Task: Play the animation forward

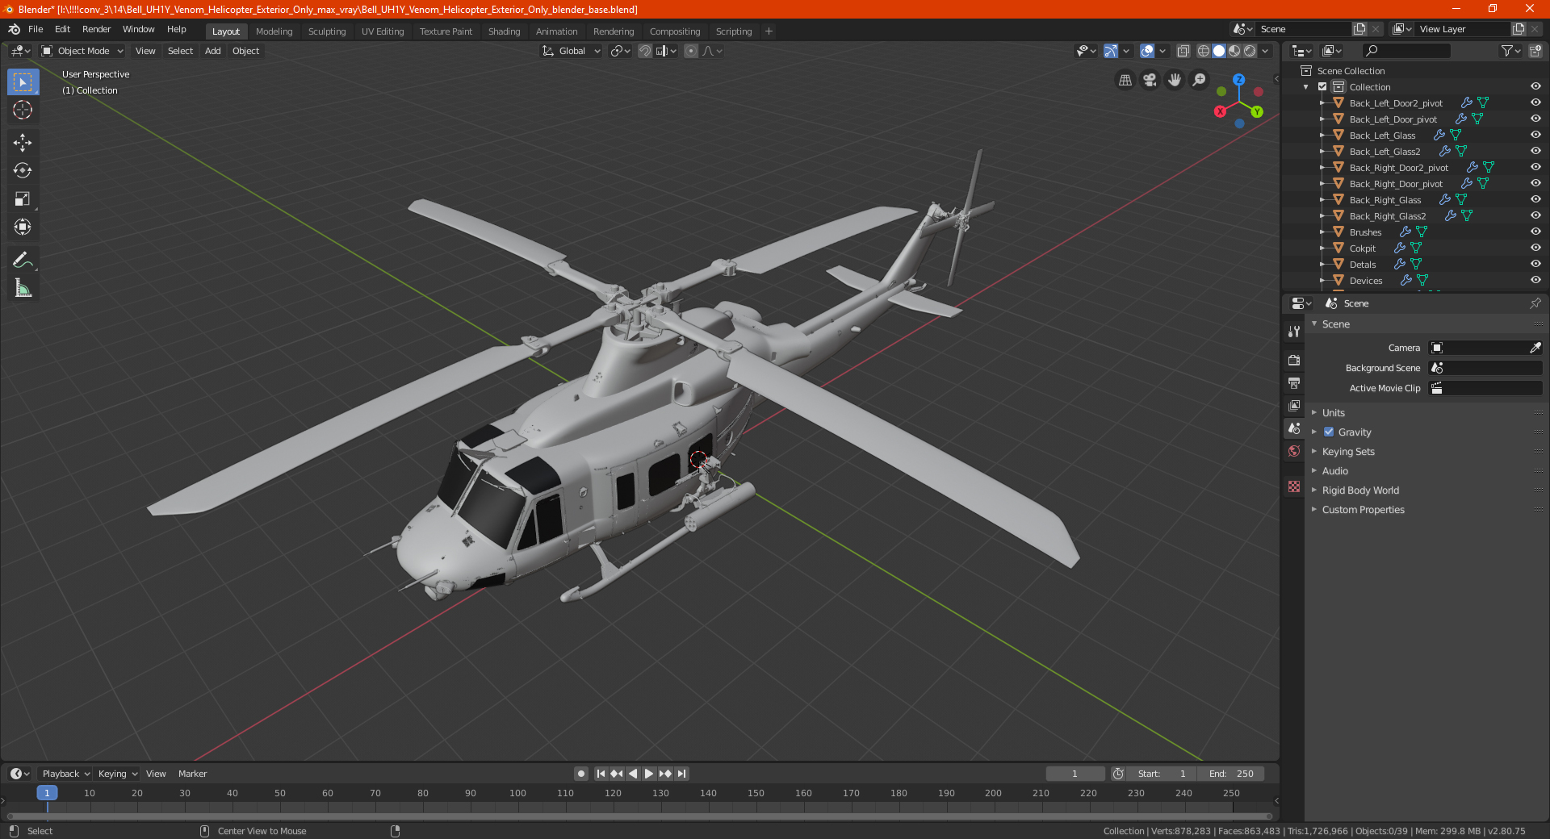Action: 648,774
